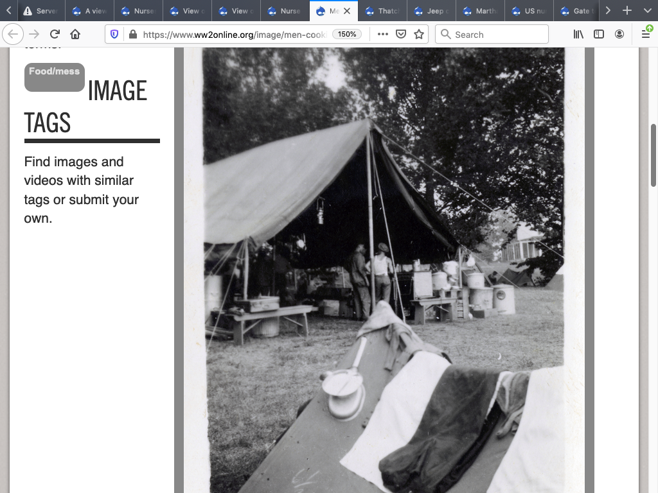Click the Food/mess image tag
The image size is (658, 493).
[x=54, y=72]
